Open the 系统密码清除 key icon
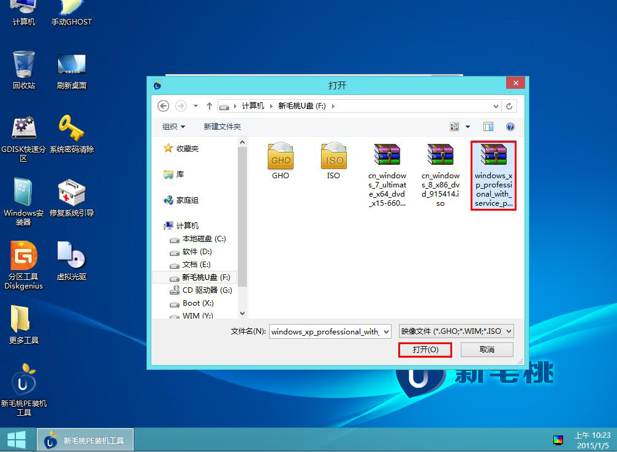 pos(72,134)
